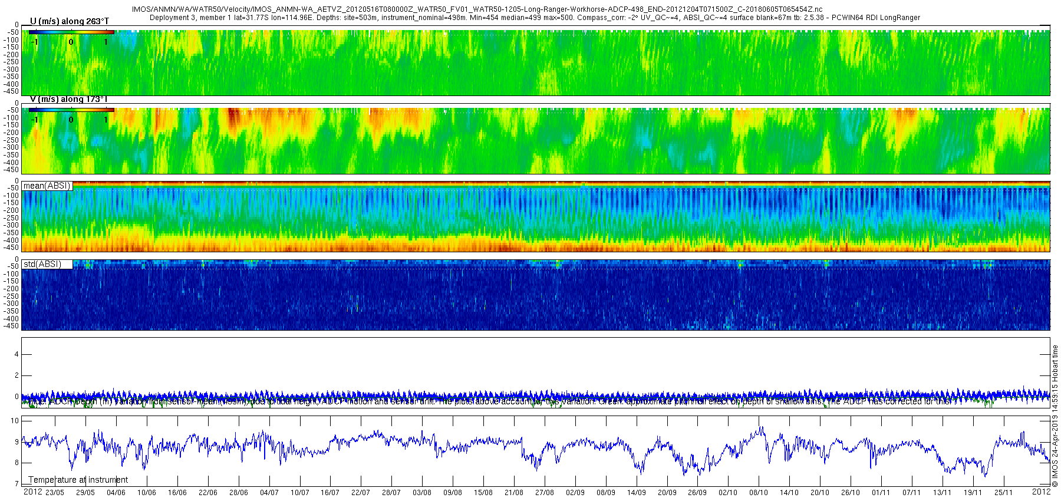Click the '09/08' date tick label
1061x501 pixels.
click(x=453, y=493)
